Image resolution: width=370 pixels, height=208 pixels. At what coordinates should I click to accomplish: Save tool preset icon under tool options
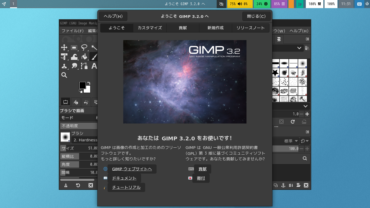(x=66, y=185)
